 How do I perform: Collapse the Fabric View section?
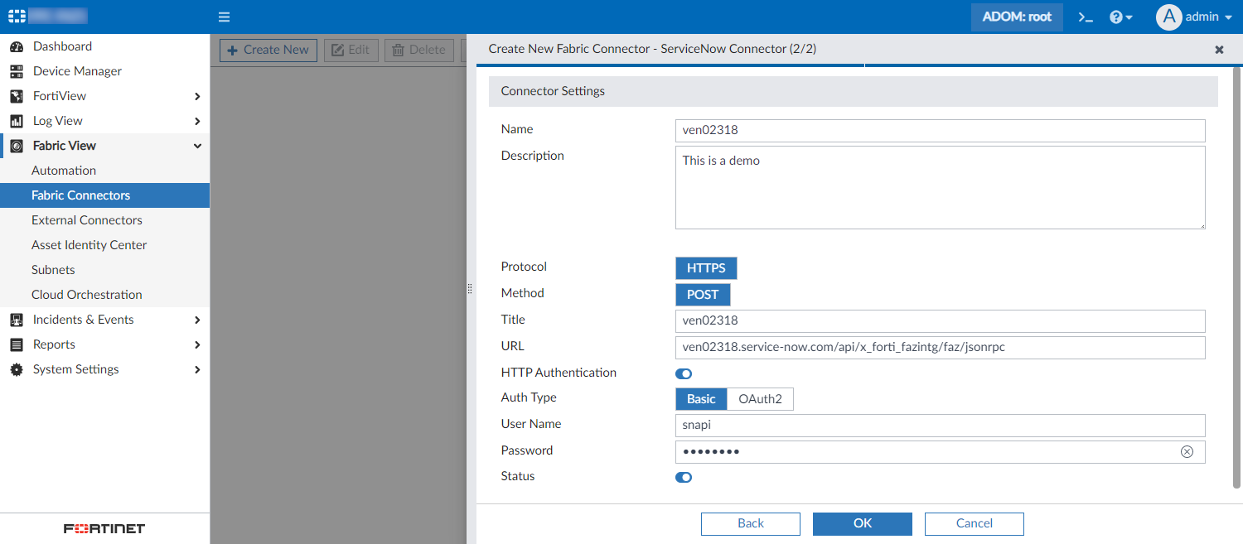(197, 146)
